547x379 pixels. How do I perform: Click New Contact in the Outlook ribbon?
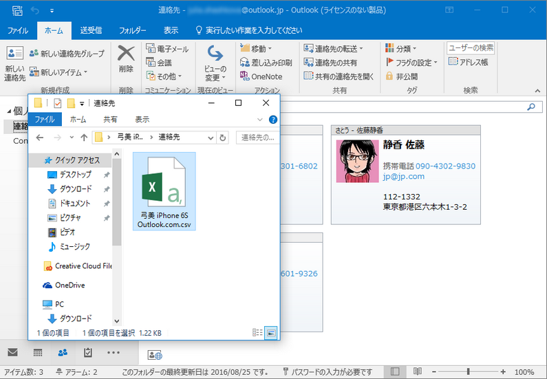[x=14, y=64]
